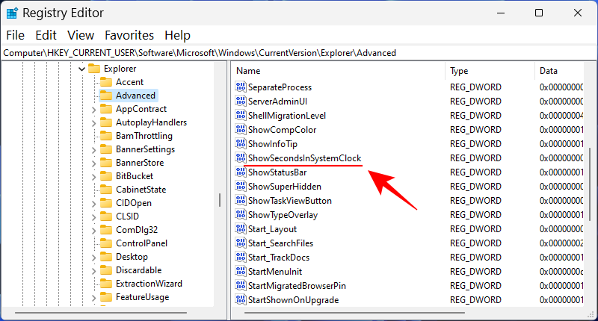
Task: Select the BitBucket key label
Action: coord(135,176)
